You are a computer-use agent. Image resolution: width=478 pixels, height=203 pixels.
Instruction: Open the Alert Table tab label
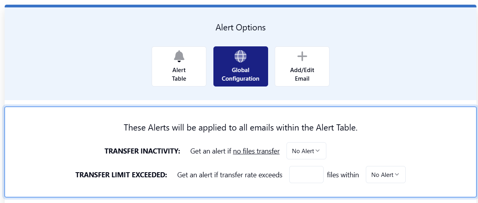pyautogui.click(x=179, y=74)
